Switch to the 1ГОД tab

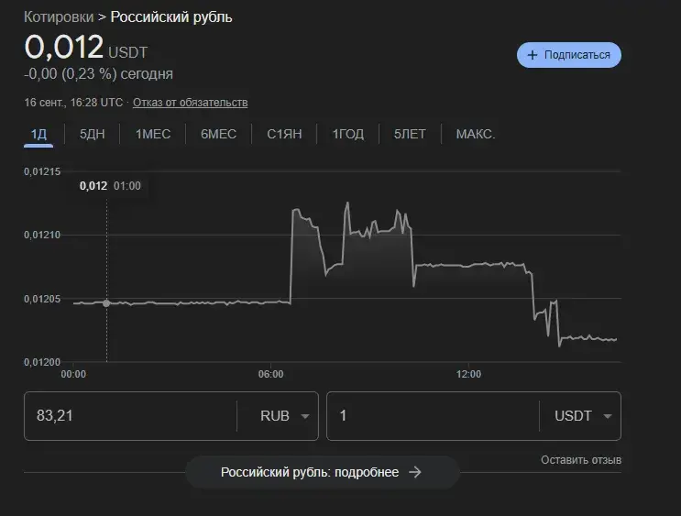(348, 134)
